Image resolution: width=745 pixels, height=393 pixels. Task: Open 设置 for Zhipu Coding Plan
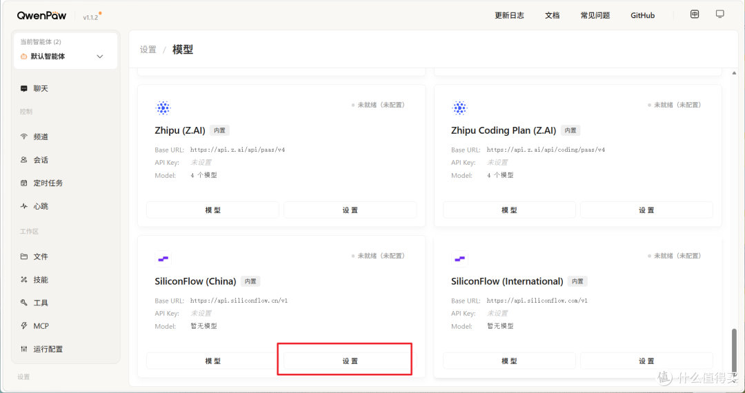click(646, 210)
